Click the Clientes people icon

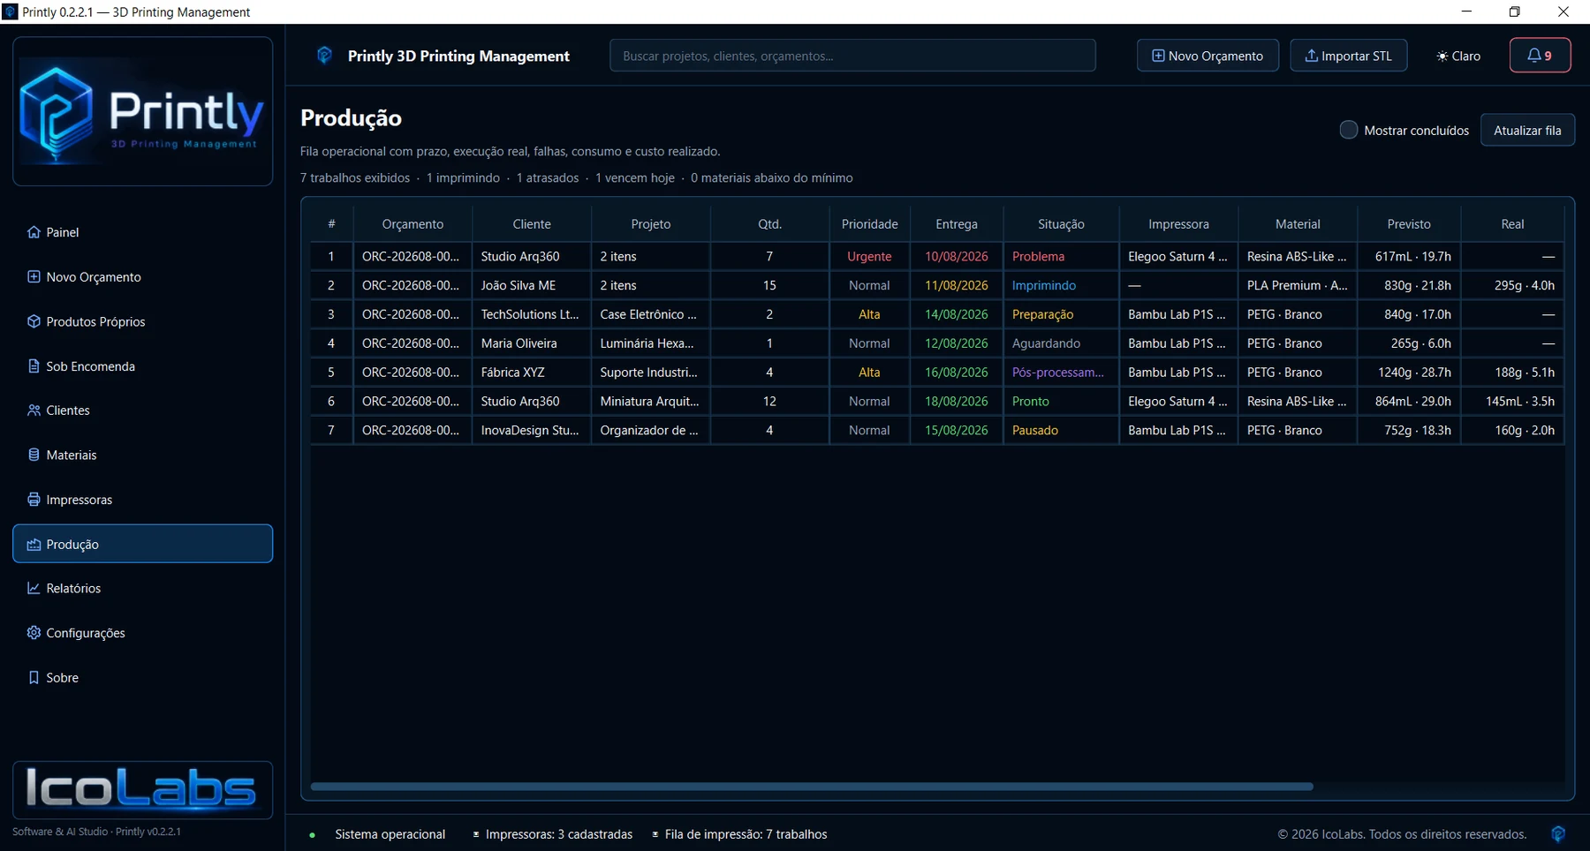click(x=34, y=410)
